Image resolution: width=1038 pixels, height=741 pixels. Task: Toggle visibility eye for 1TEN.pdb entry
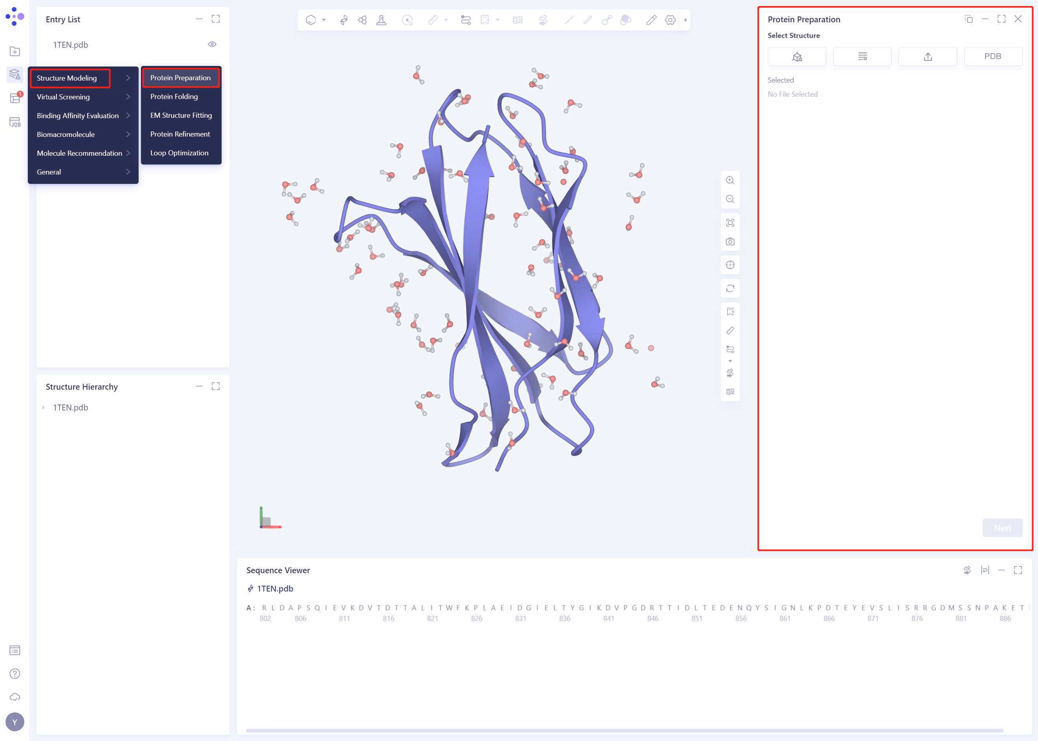tap(212, 45)
